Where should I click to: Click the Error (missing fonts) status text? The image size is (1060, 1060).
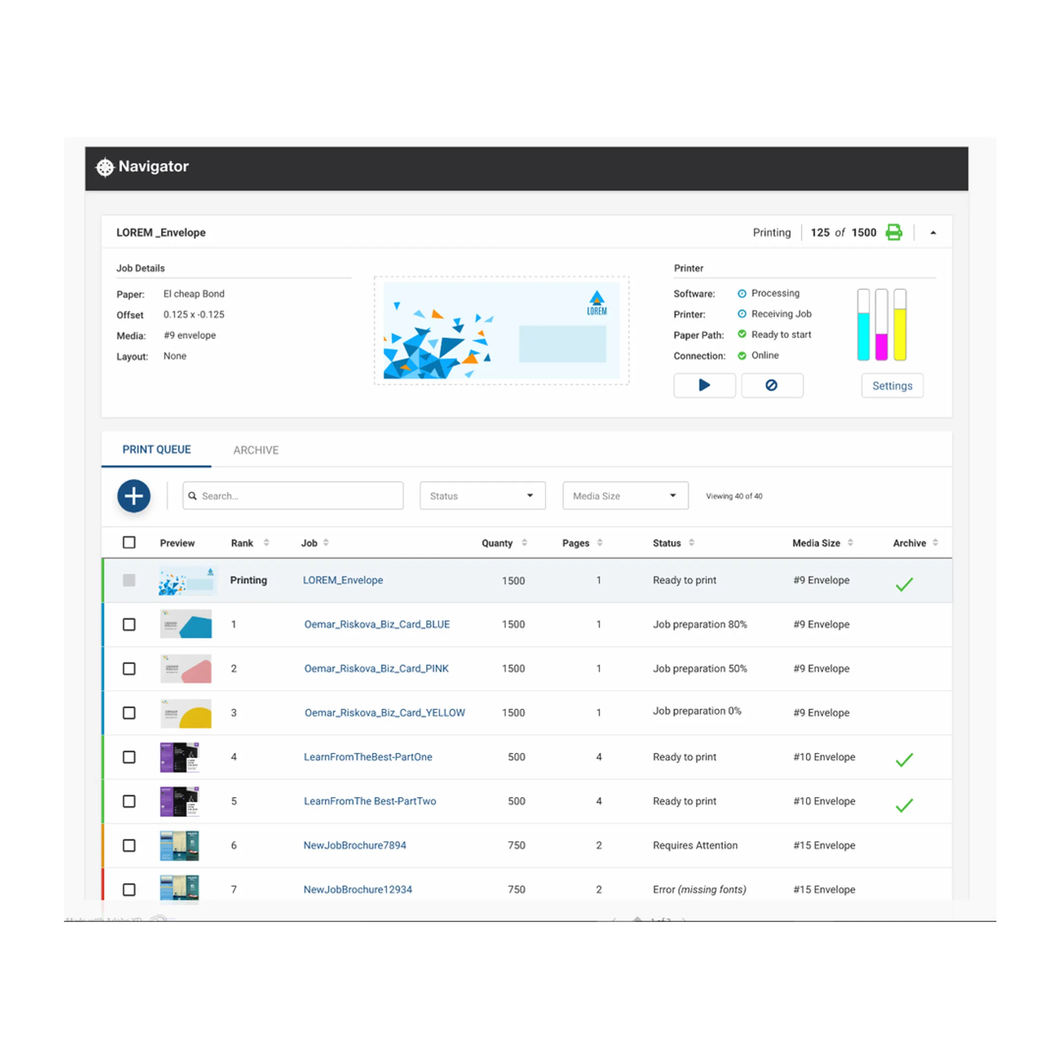[x=699, y=889]
